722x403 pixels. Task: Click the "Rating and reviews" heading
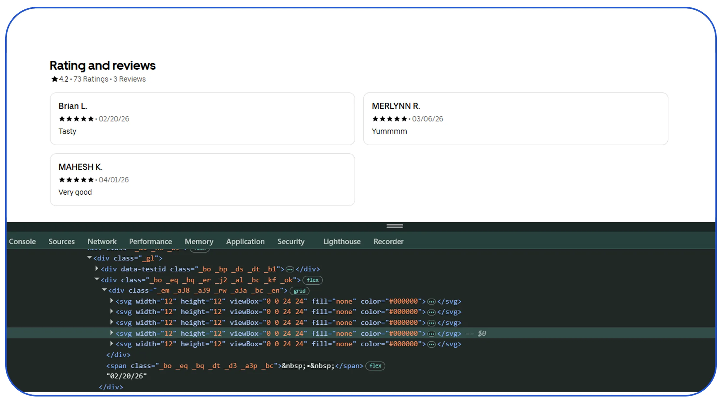(x=103, y=65)
